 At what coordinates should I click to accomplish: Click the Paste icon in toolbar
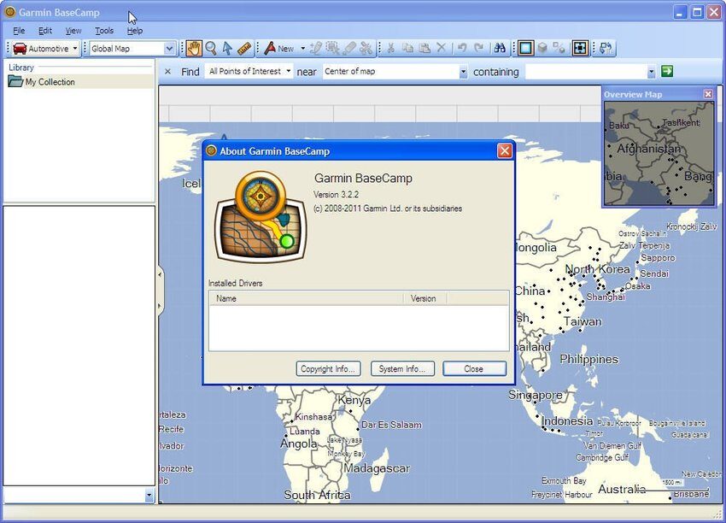tap(424, 48)
